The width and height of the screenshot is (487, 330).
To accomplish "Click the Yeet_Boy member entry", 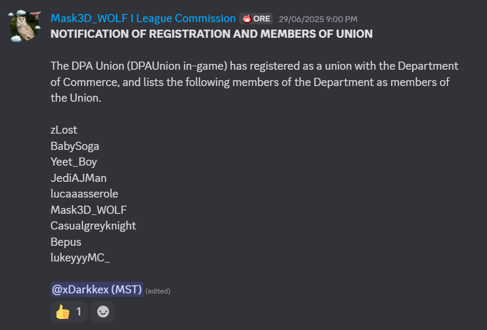I will pos(74,162).
